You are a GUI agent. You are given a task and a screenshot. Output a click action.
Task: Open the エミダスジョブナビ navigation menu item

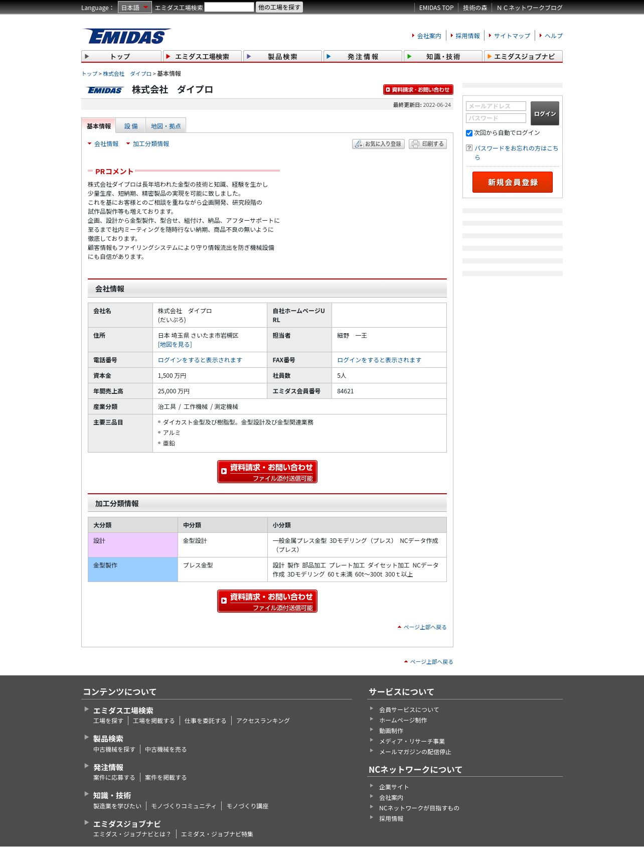[523, 56]
